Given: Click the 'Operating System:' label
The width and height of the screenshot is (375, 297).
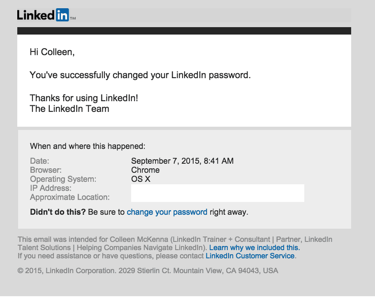Looking at the screenshot, I should click(x=63, y=179).
